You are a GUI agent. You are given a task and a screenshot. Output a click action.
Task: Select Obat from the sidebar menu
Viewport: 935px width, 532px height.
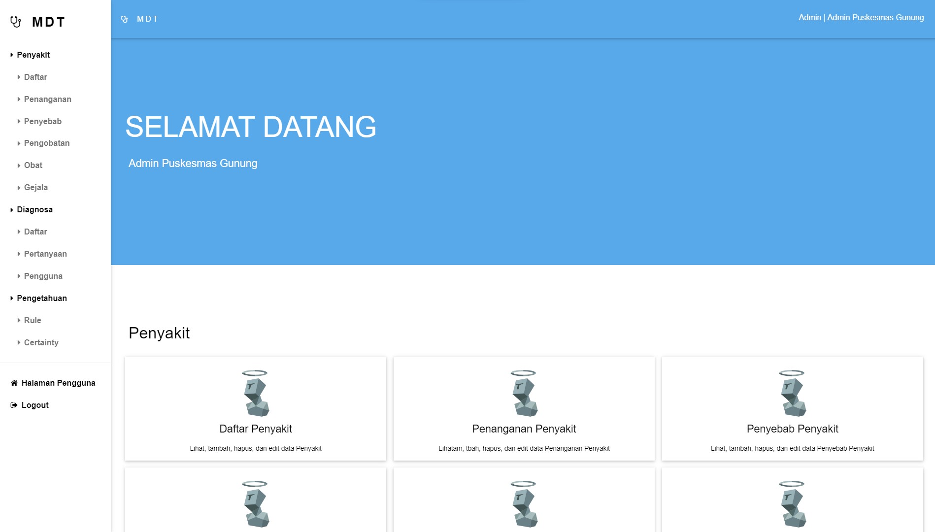33,166
